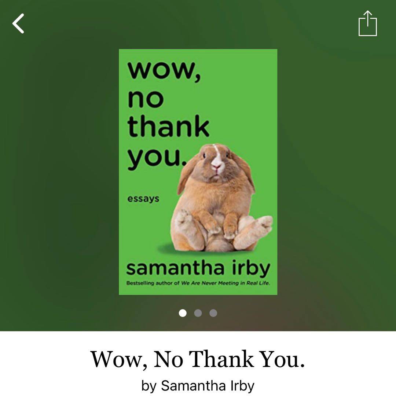This screenshot has height=396, width=396.
Task: Switch to the second page indicator dot
Action: pos(198,313)
